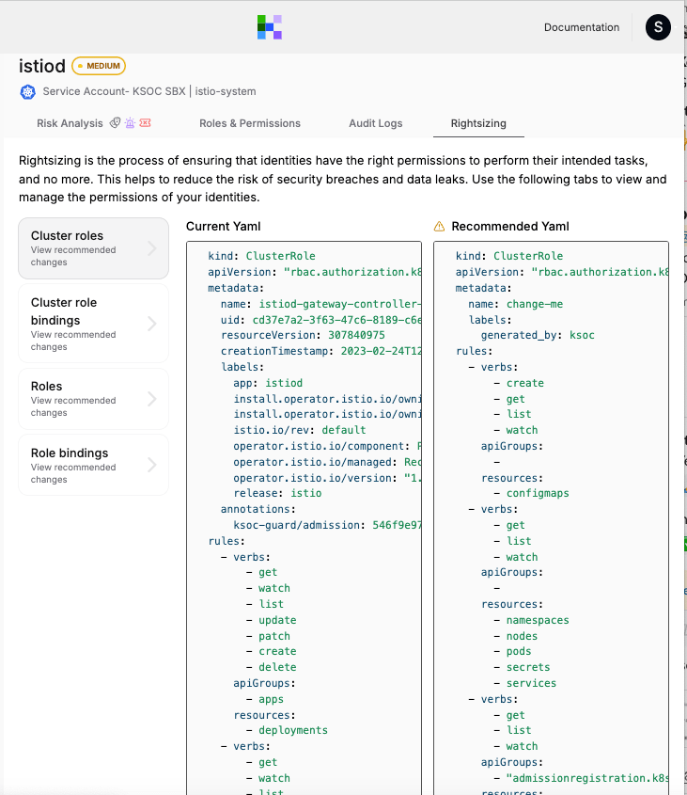This screenshot has width=687, height=795.
Task: Switch to the Roles & Permissions tab
Action: click(250, 123)
